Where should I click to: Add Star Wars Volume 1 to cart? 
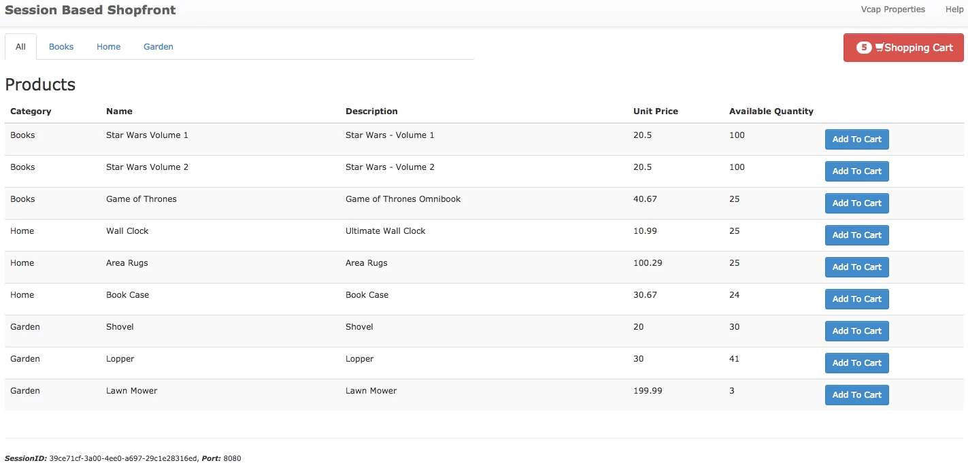(856, 139)
